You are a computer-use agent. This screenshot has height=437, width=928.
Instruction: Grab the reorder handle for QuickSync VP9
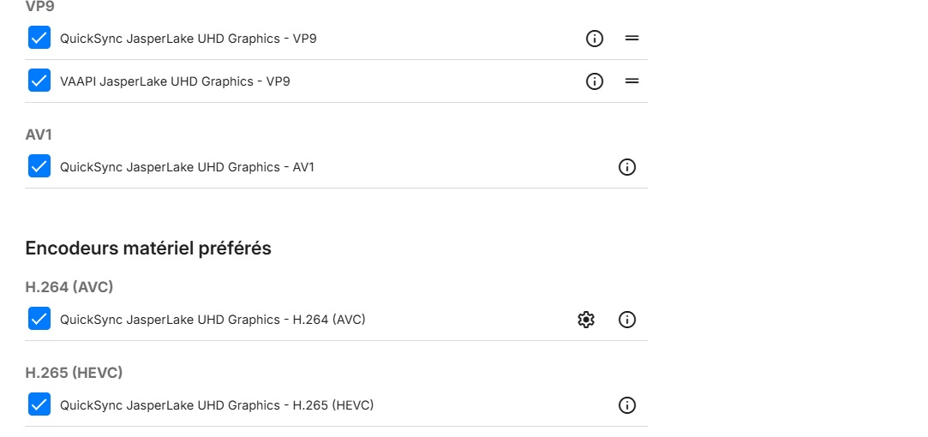(x=632, y=39)
